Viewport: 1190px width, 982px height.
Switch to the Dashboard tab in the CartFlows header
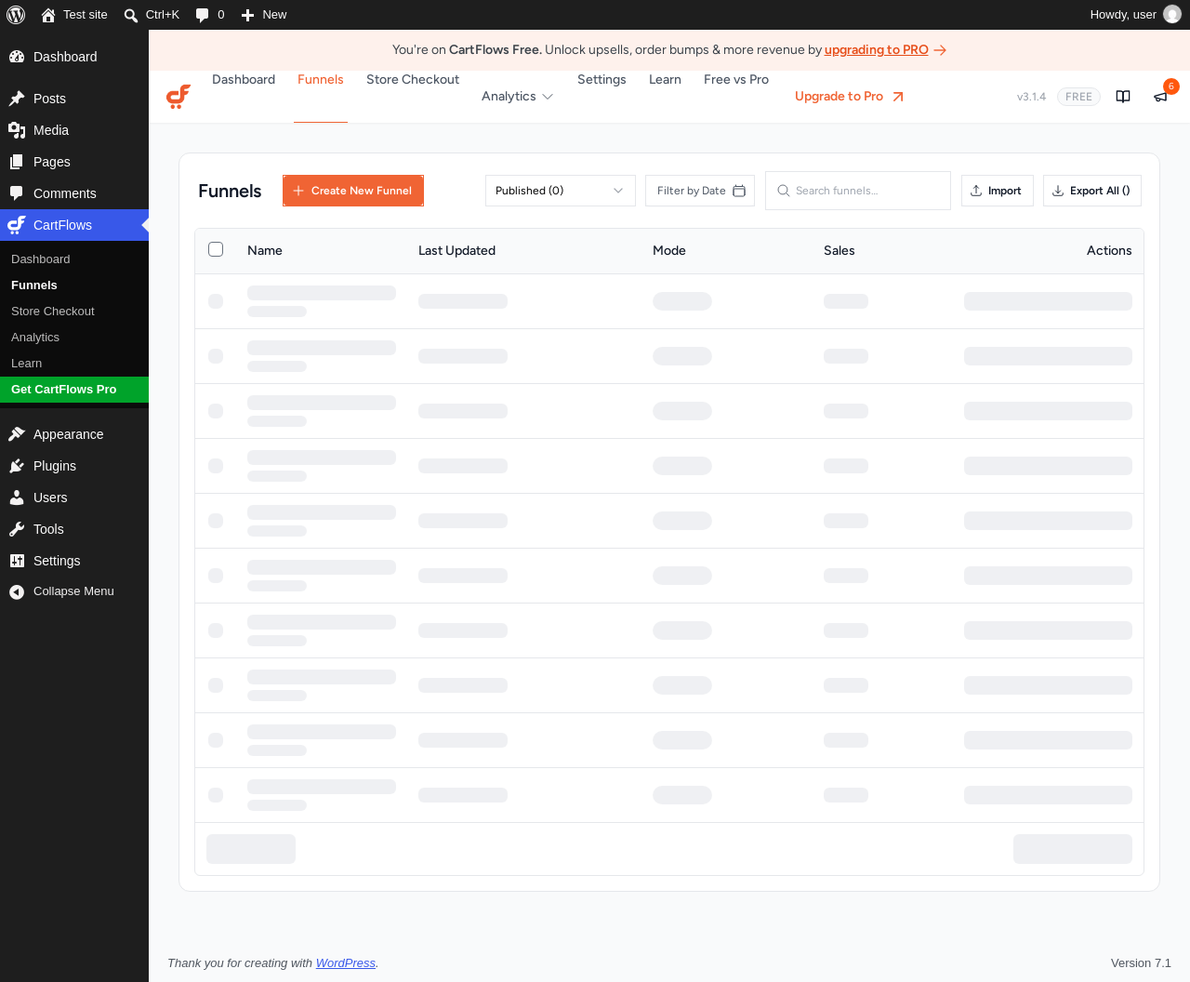pyautogui.click(x=244, y=80)
